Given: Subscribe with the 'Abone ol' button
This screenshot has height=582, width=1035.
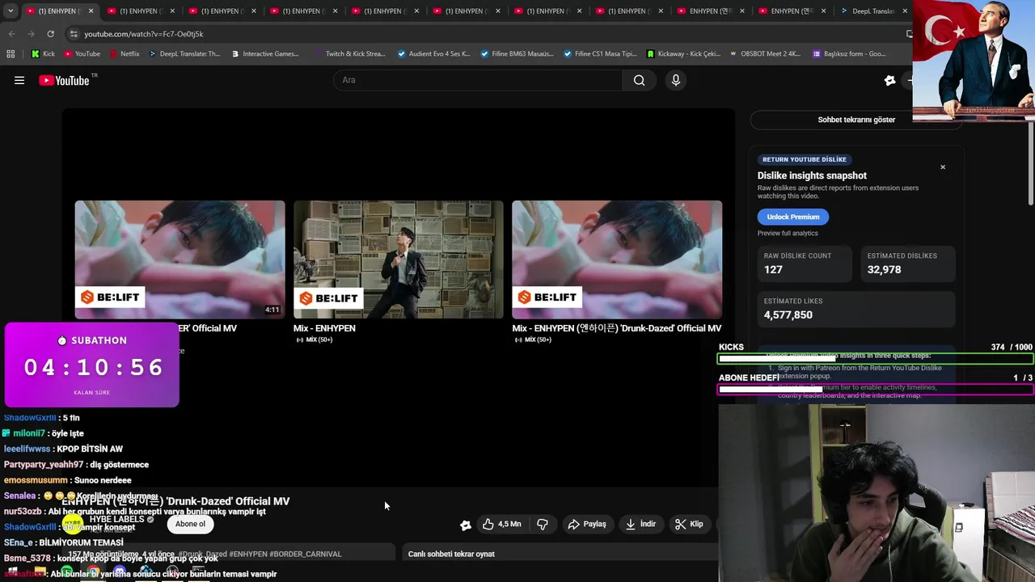Looking at the screenshot, I should pyautogui.click(x=191, y=524).
